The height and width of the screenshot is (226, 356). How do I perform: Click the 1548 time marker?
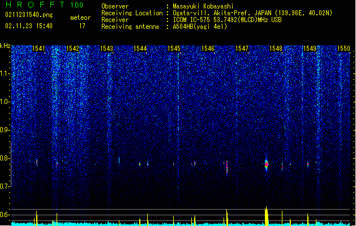(x=276, y=49)
